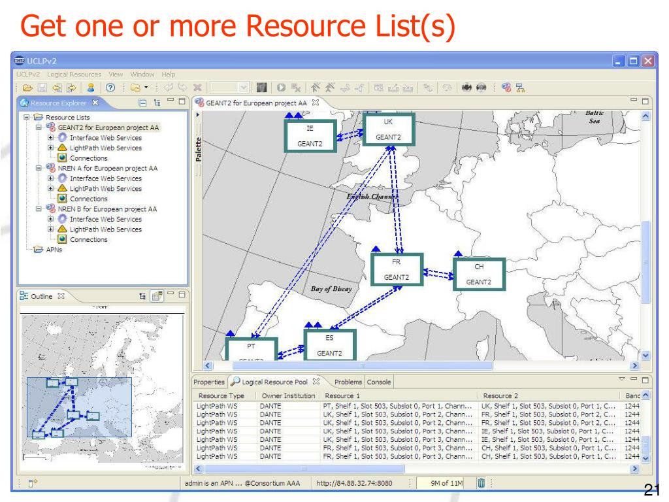Switch to the Problems tab
Screen dimensions: 669x502
[x=348, y=382]
